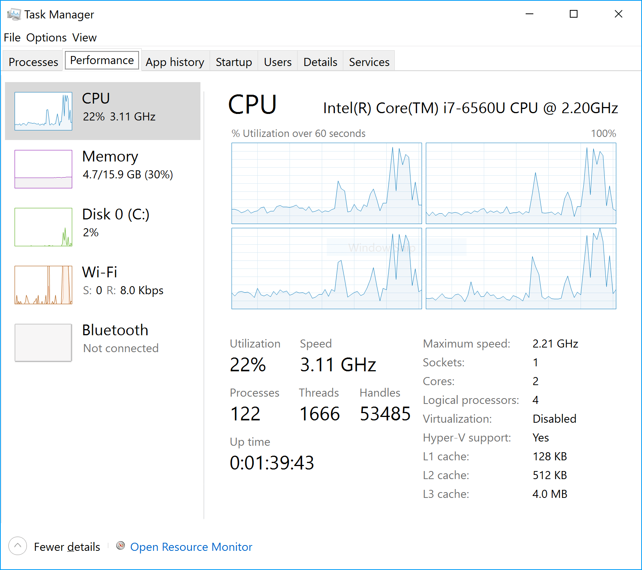Minimize the Task Manager window

tap(529, 14)
